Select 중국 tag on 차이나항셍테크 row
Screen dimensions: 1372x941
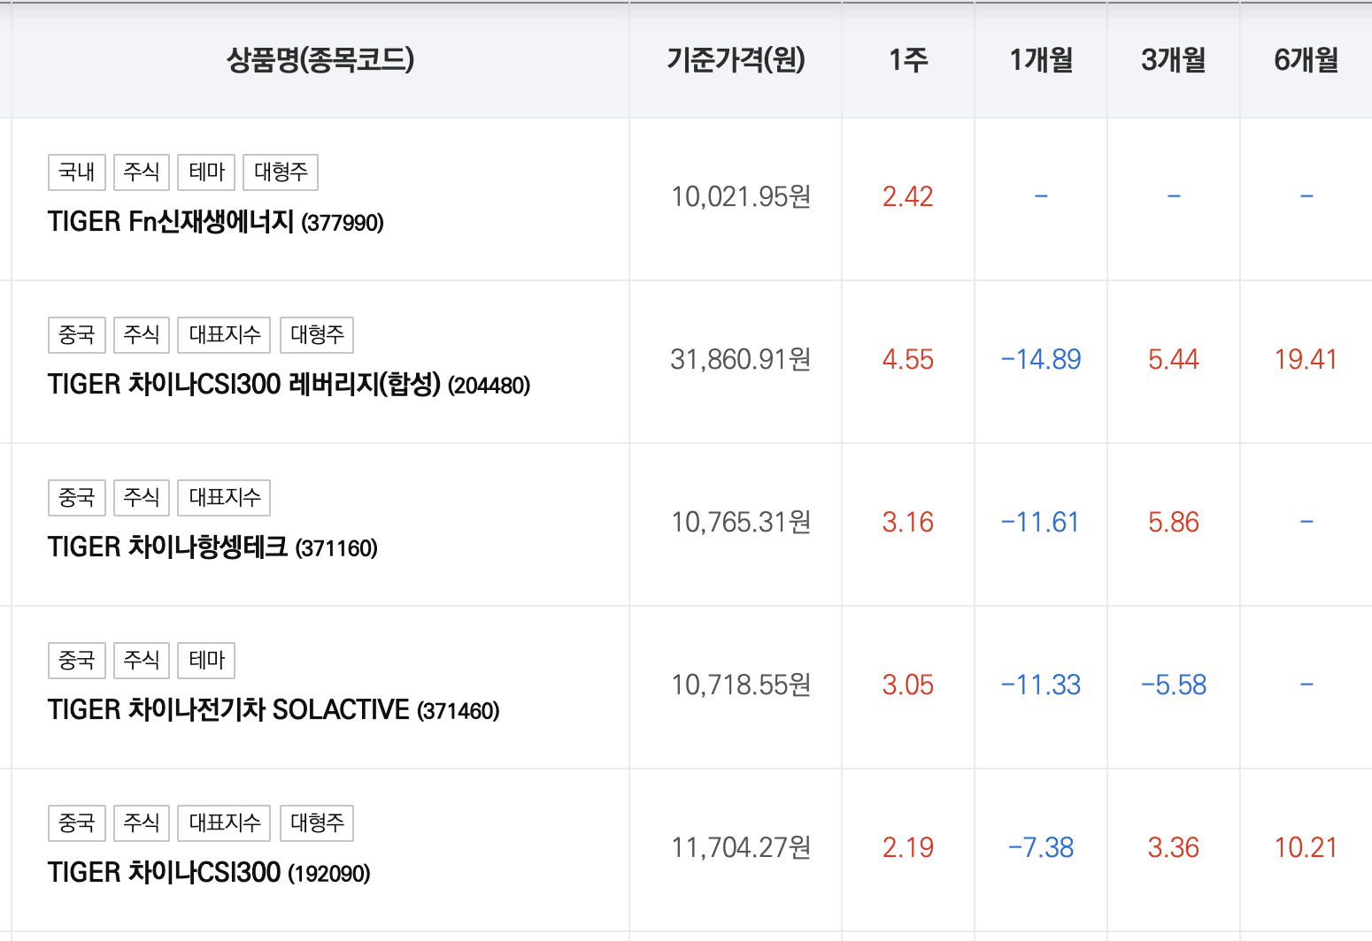pos(77,497)
